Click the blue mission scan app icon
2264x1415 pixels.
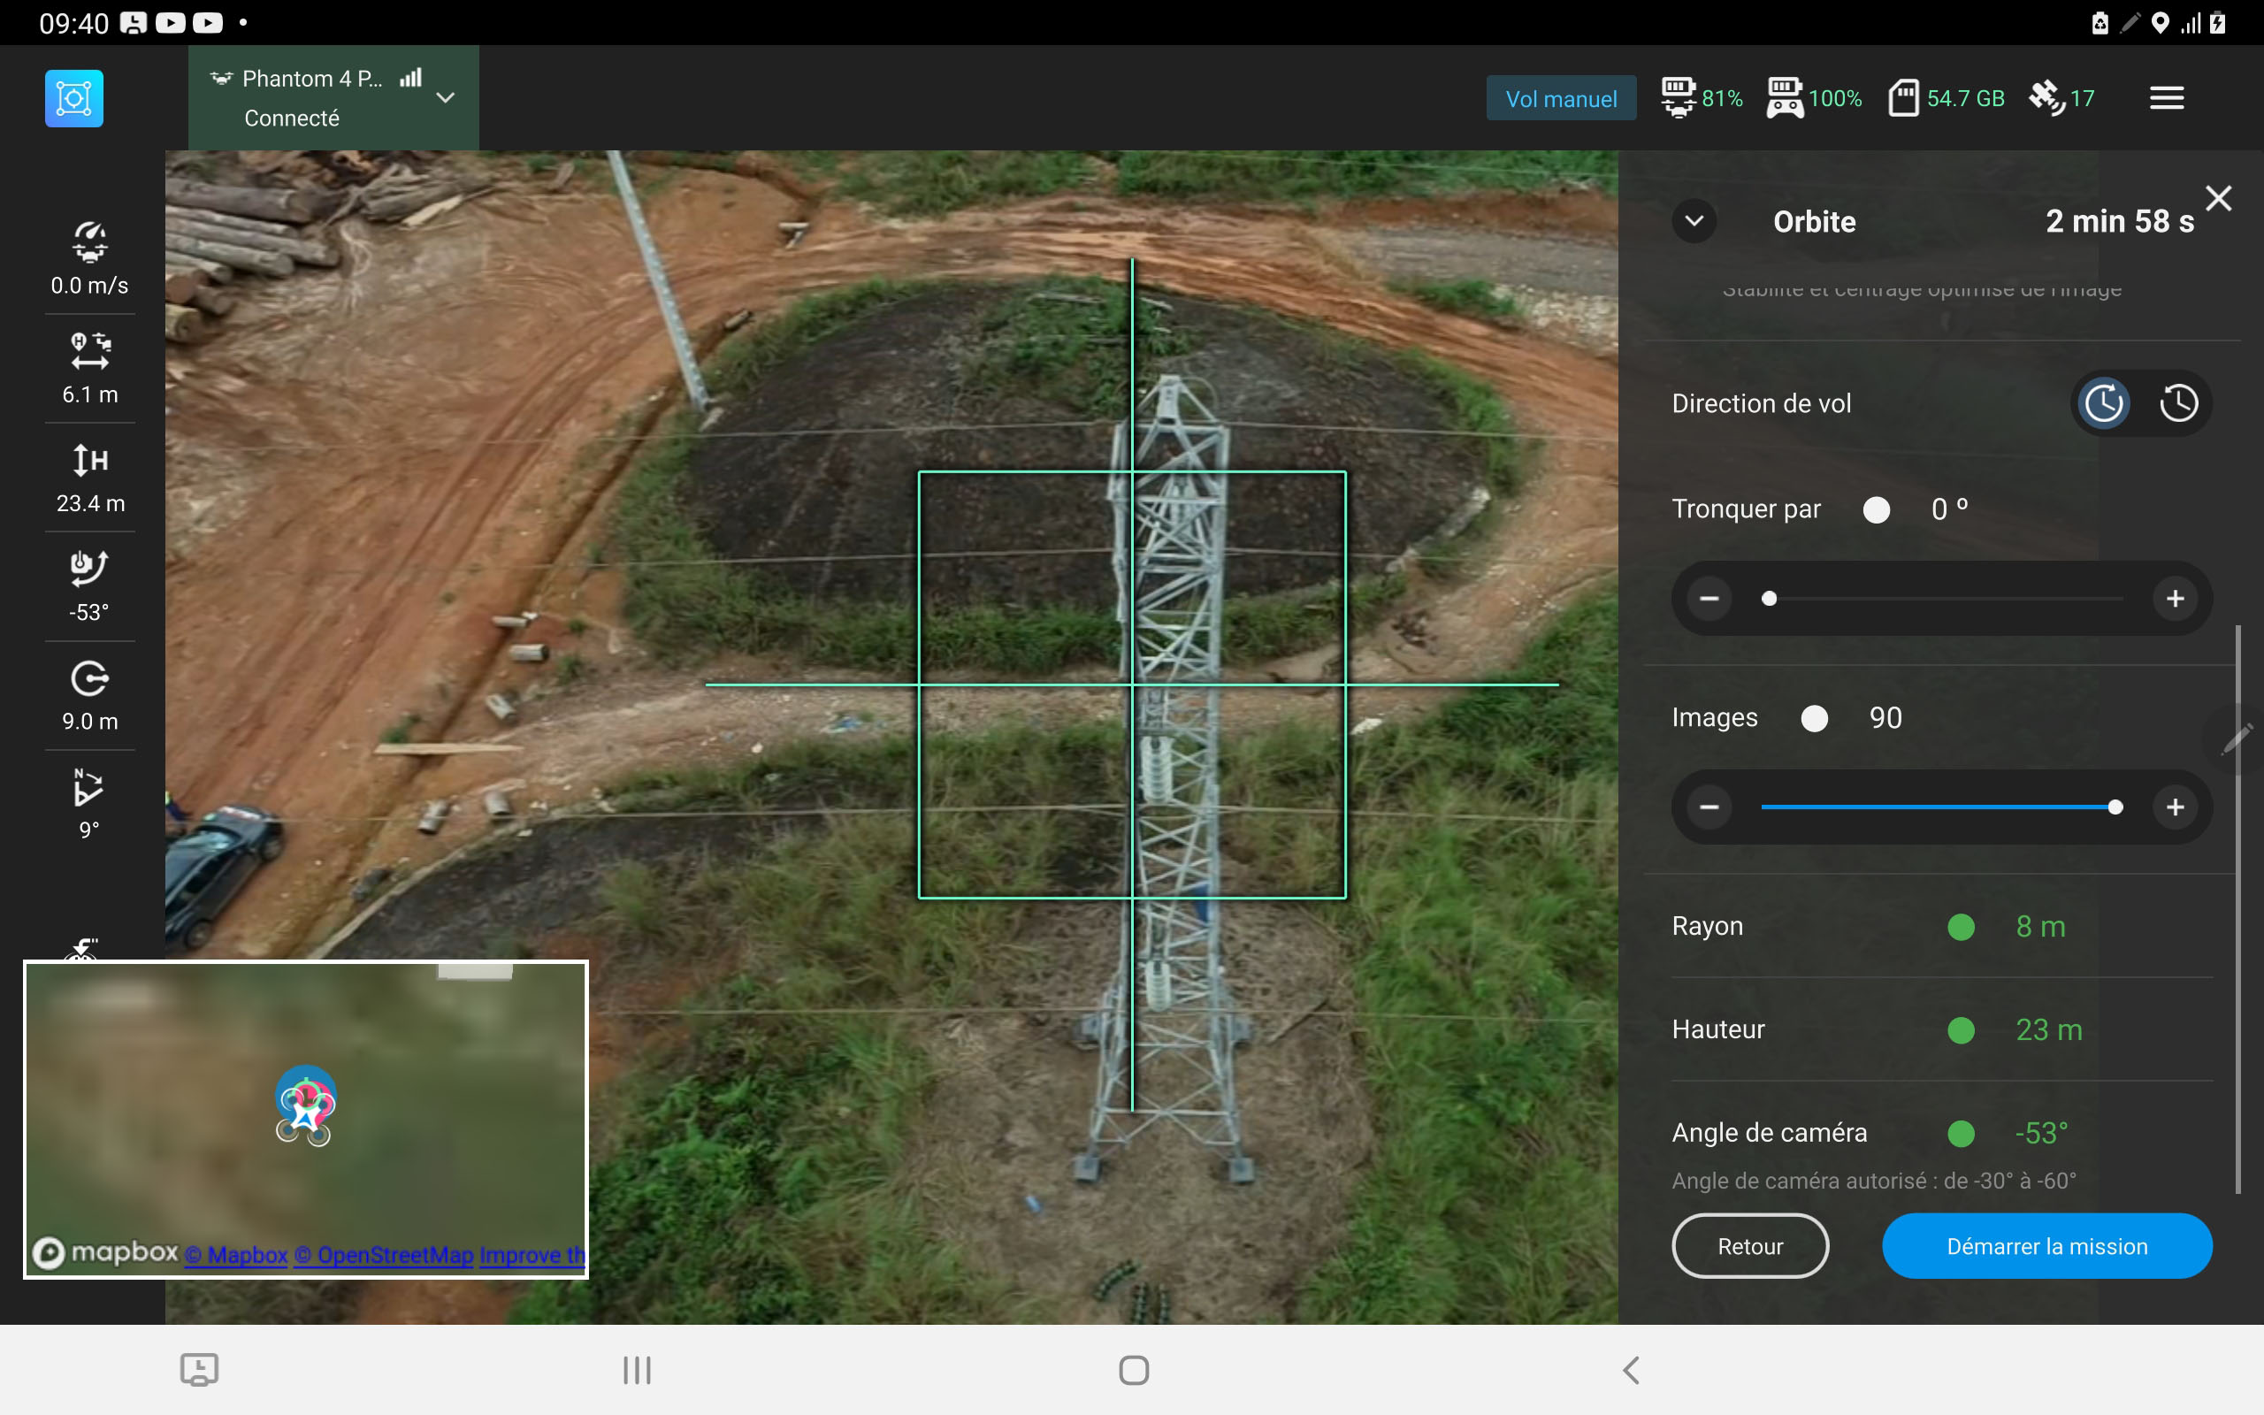coord(74,98)
